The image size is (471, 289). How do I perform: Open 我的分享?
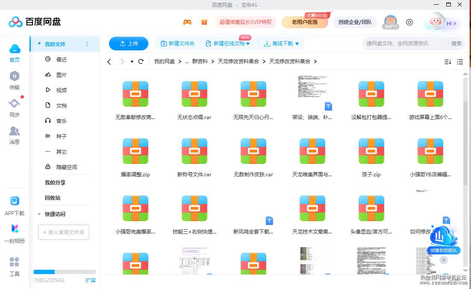pyautogui.click(x=55, y=182)
